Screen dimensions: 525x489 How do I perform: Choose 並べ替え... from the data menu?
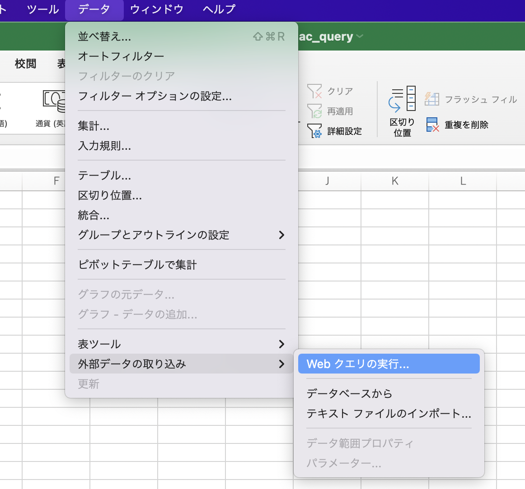pos(182,37)
